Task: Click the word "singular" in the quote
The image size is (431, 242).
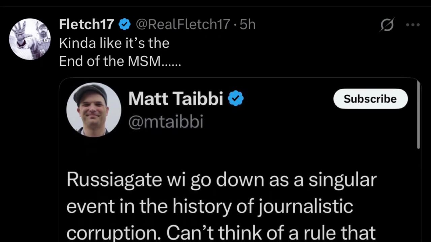Action: coord(342,180)
